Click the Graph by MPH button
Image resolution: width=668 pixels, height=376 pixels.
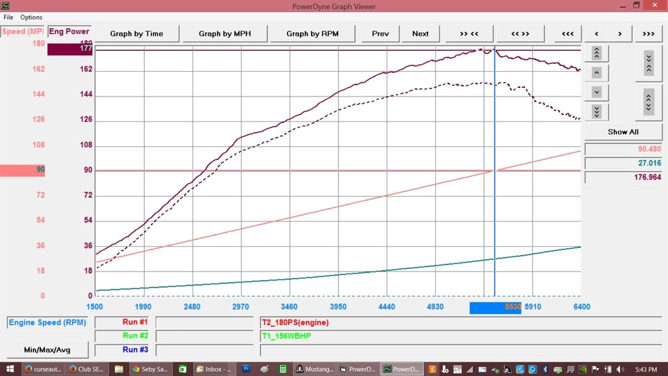click(x=225, y=34)
